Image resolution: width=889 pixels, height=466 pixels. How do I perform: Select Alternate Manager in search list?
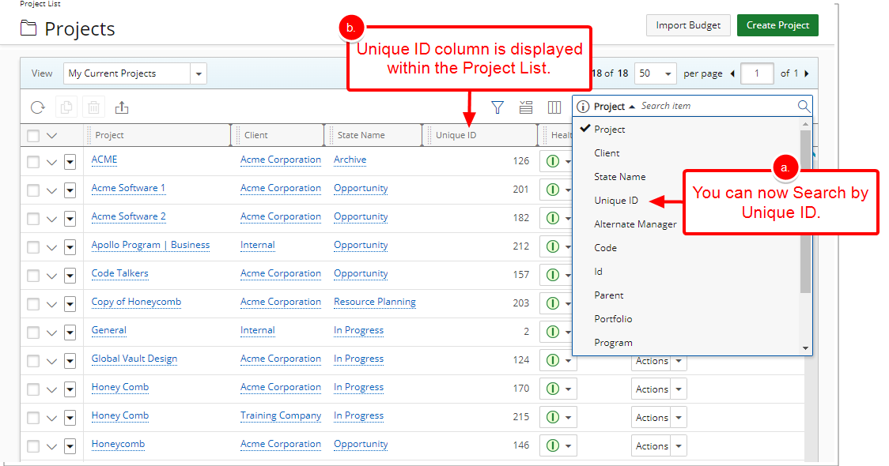pos(635,224)
